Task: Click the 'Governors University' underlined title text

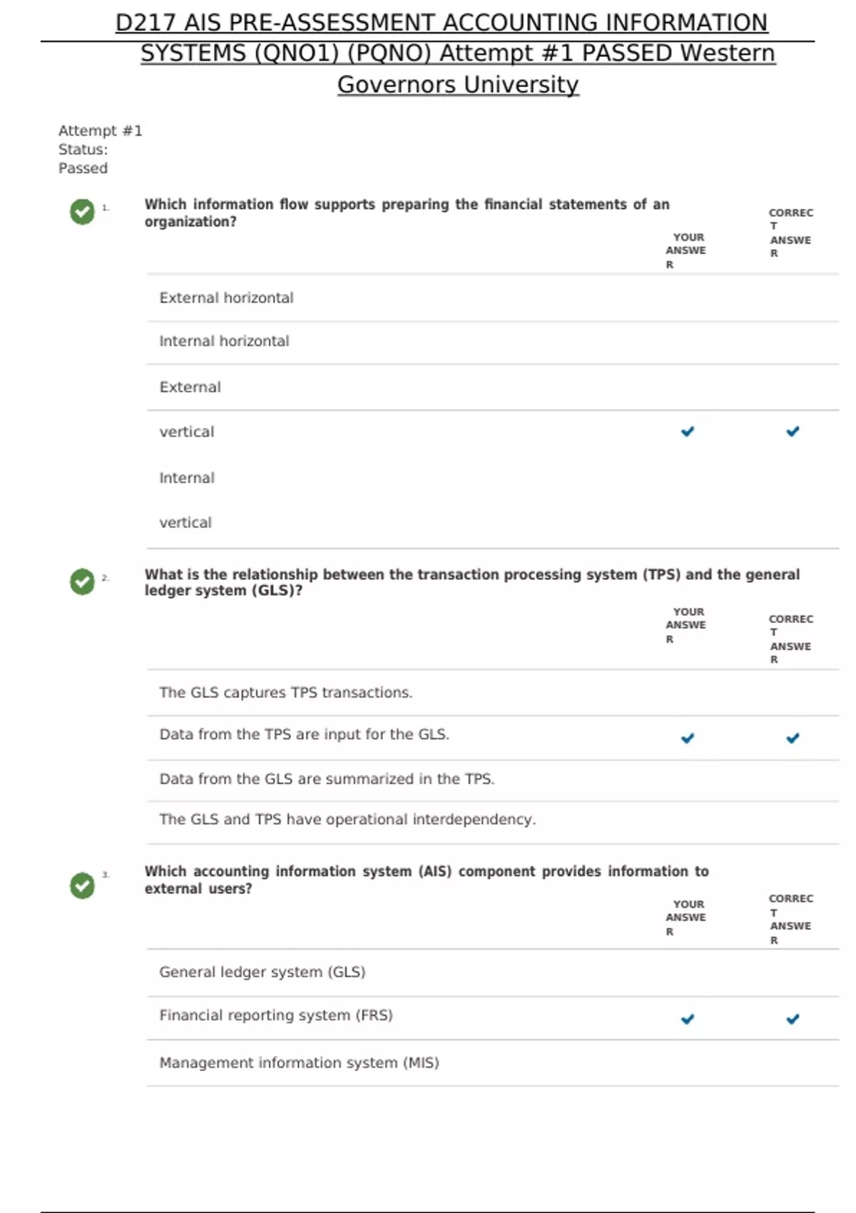Action: pos(457,84)
